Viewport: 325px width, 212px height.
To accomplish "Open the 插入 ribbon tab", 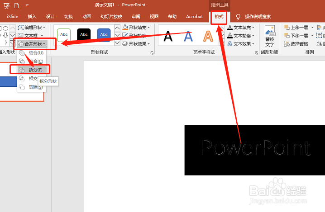I will coord(32,17).
